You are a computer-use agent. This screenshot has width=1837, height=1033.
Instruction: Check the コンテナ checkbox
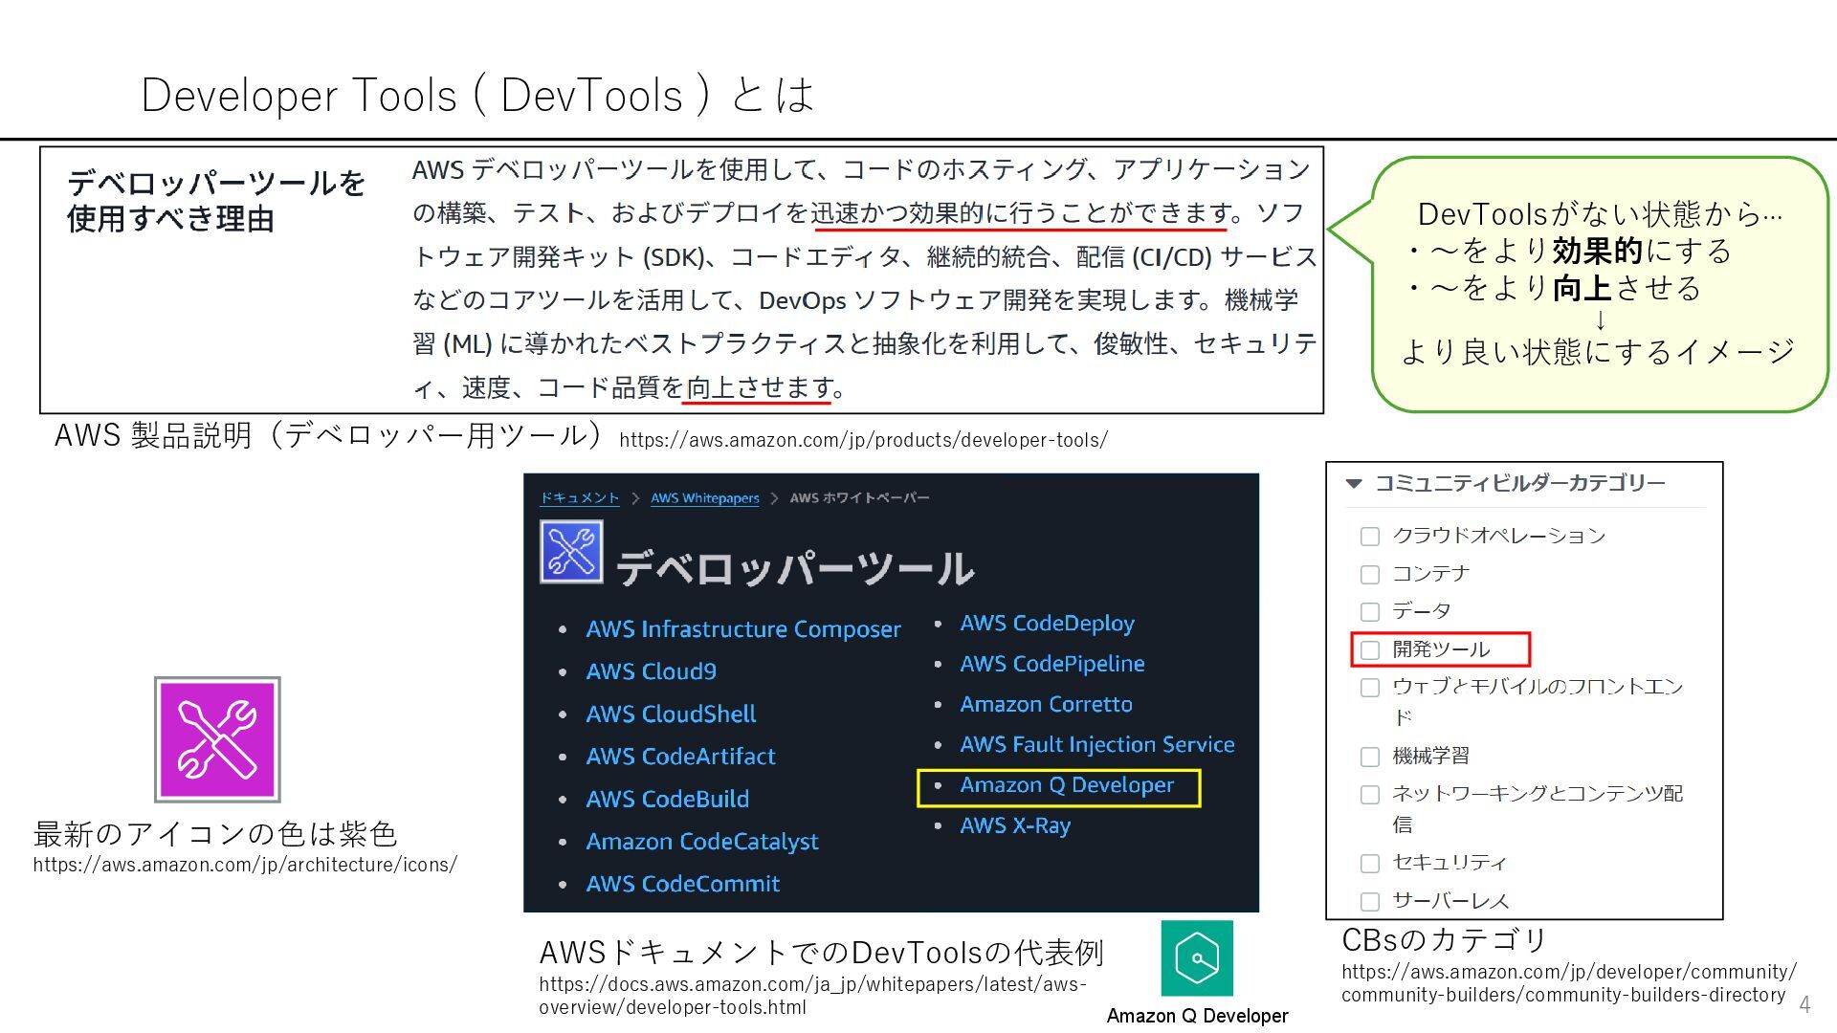[x=1370, y=575]
